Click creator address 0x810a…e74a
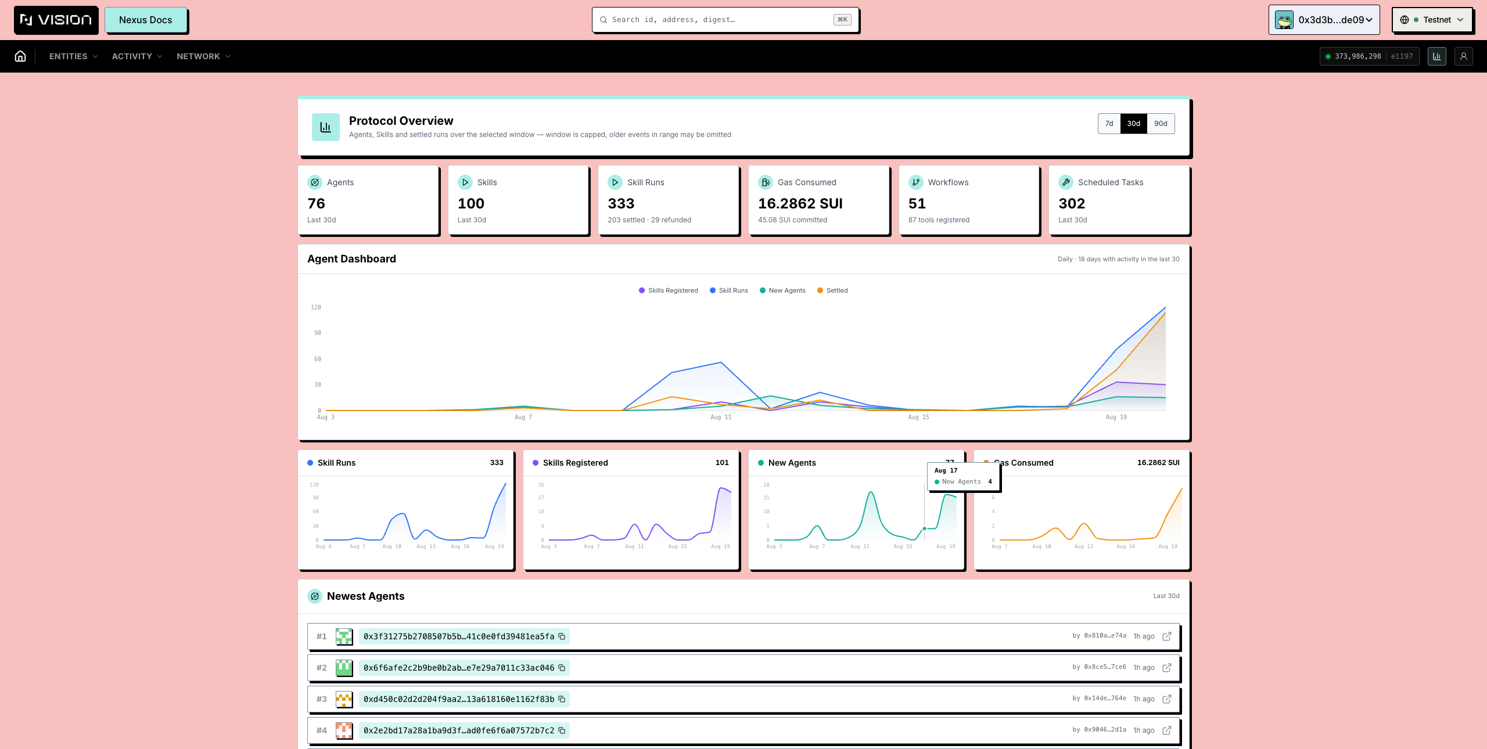This screenshot has width=1487, height=749. tap(1105, 636)
